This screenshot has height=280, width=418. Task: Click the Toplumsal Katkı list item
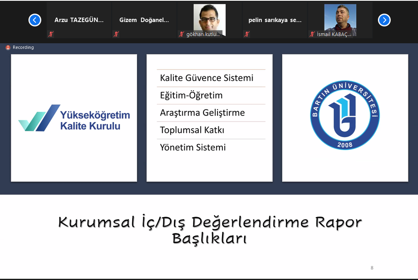click(x=192, y=130)
